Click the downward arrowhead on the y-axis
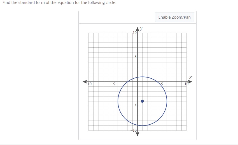Viewport: 238px width, 145px height. point(137,134)
